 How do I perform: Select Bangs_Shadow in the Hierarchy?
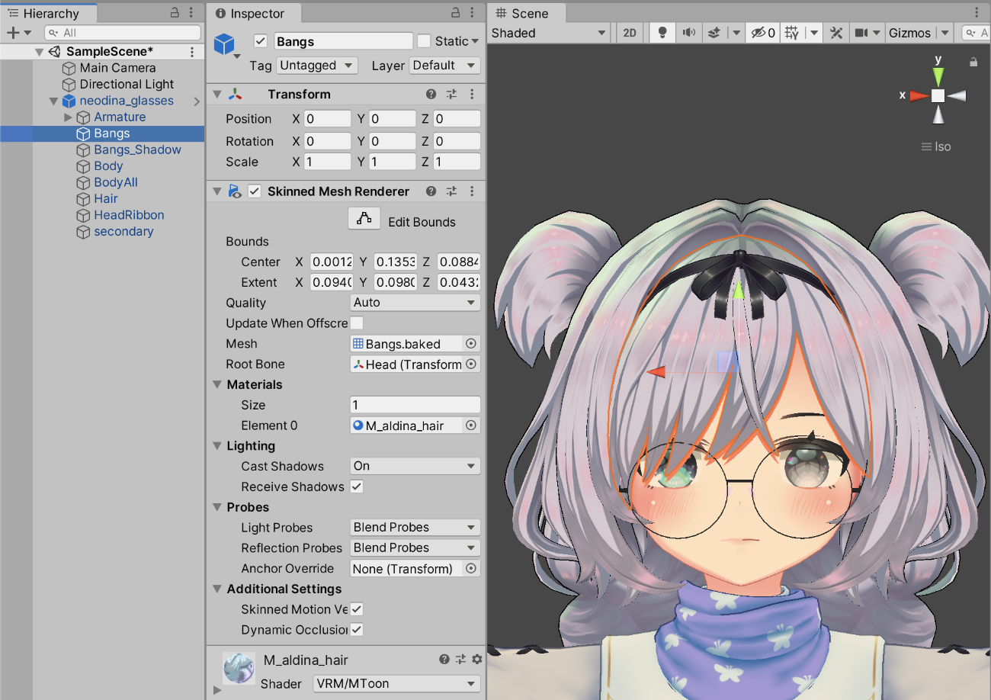click(137, 150)
